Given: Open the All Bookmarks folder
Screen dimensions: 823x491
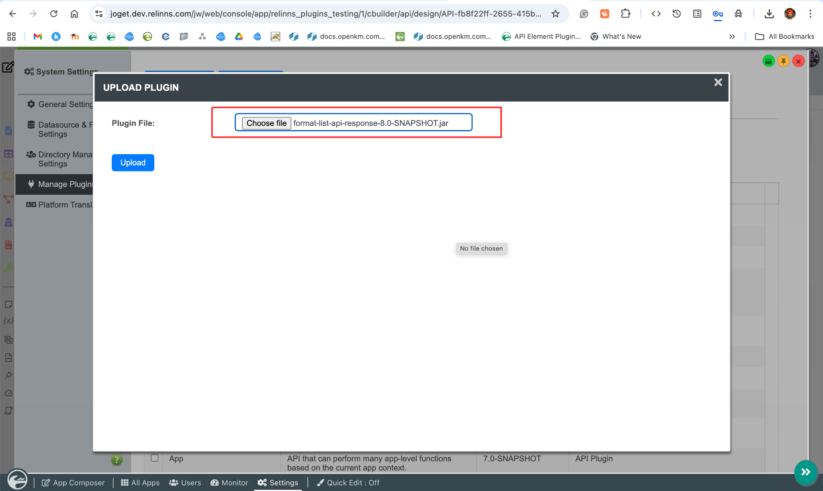Looking at the screenshot, I should pyautogui.click(x=784, y=37).
